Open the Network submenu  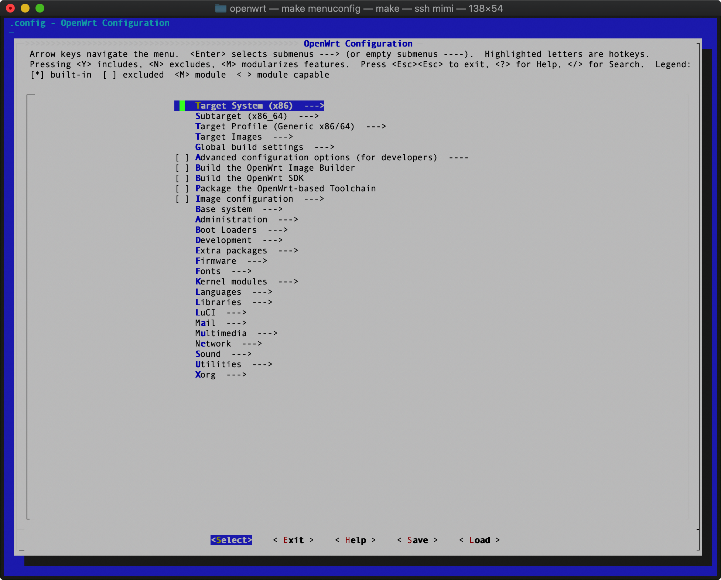pyautogui.click(x=228, y=344)
